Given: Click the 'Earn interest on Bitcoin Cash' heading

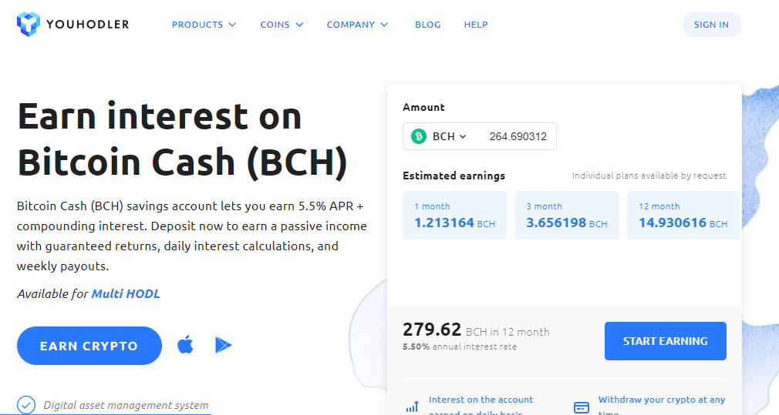Looking at the screenshot, I should click(182, 139).
